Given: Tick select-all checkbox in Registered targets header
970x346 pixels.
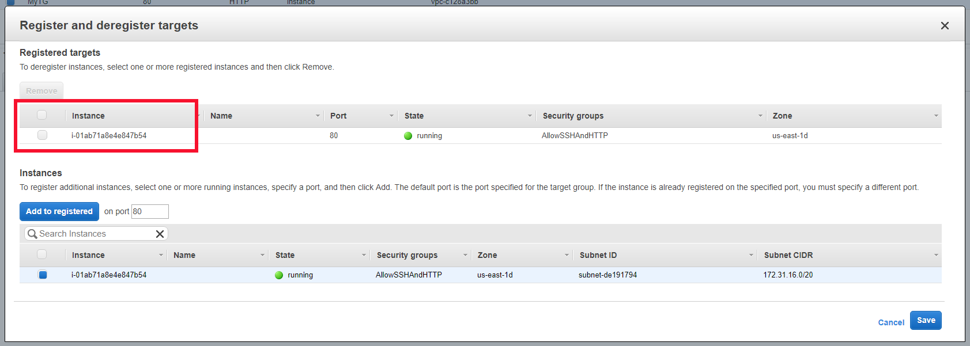Looking at the screenshot, I should click(x=42, y=115).
